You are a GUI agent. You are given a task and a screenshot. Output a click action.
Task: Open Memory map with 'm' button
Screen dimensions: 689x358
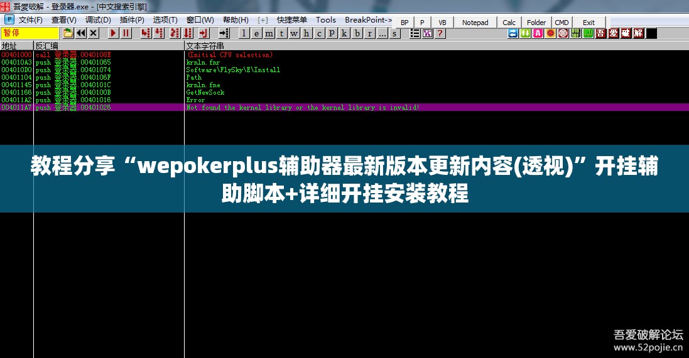[x=269, y=33]
